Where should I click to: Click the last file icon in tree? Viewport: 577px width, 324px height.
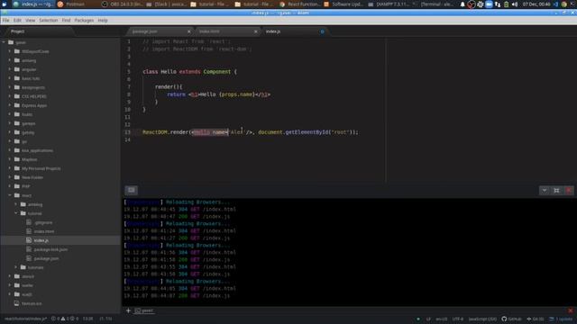point(16,303)
